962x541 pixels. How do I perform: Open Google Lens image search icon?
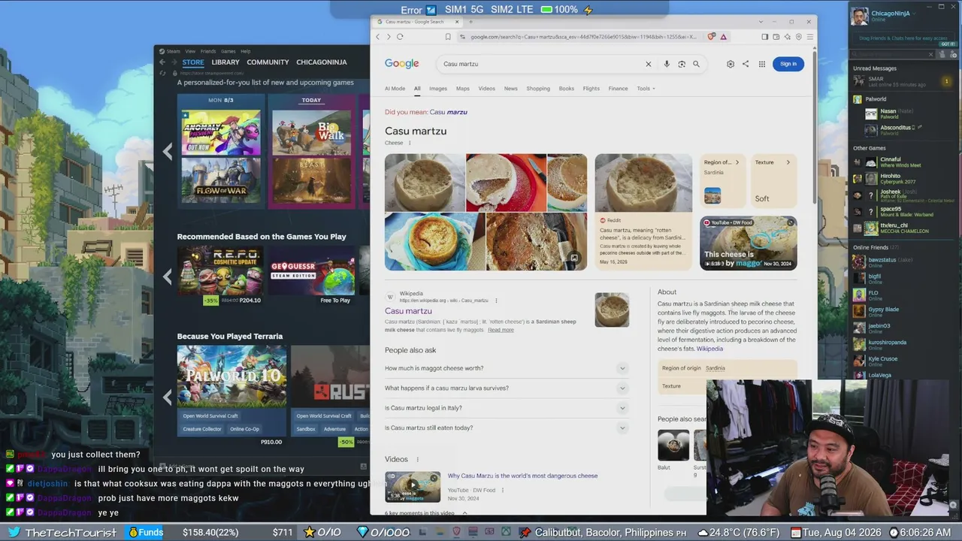682,64
